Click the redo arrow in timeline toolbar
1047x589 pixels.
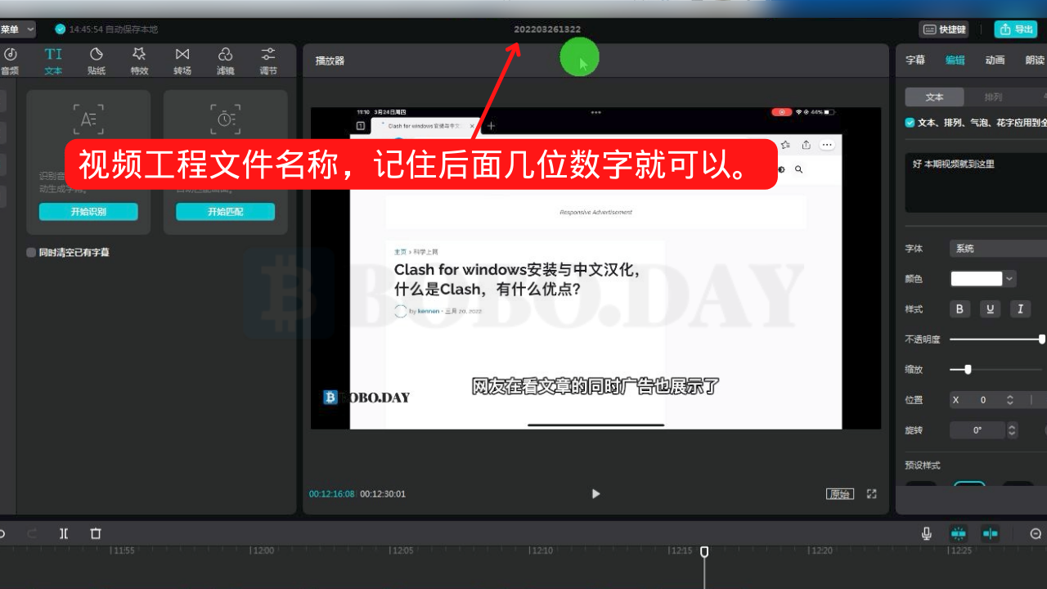coord(32,533)
